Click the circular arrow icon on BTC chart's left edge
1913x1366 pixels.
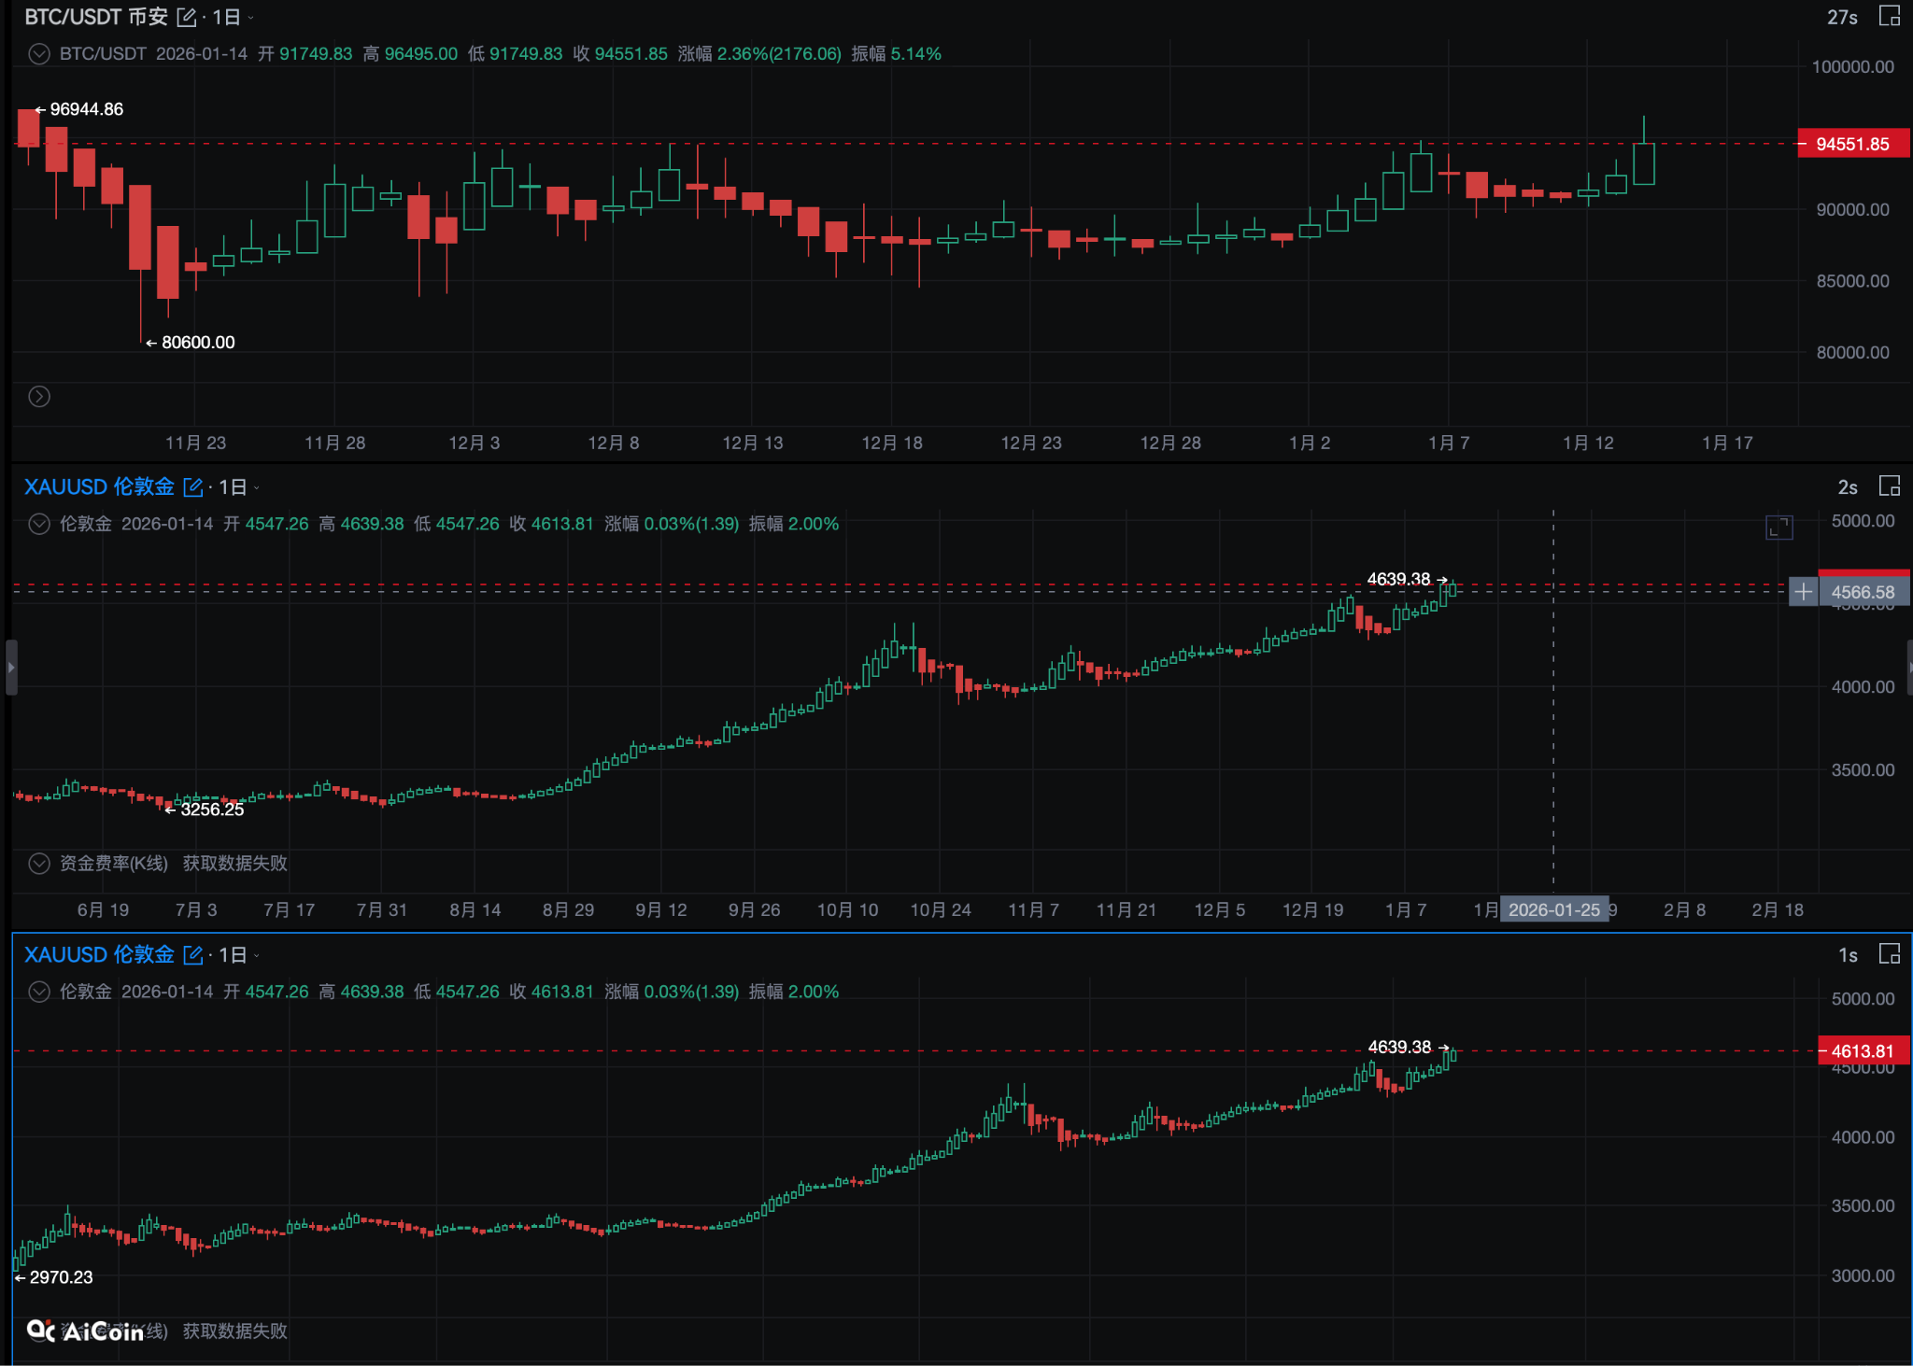[x=39, y=397]
